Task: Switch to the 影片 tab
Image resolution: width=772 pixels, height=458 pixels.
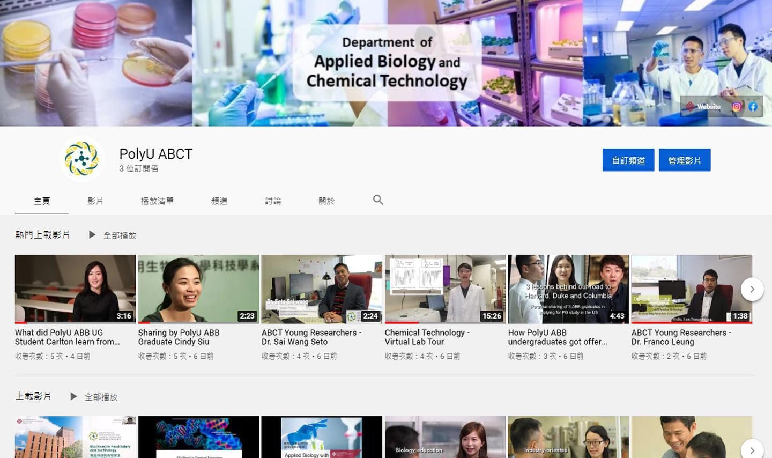Action: [95, 201]
